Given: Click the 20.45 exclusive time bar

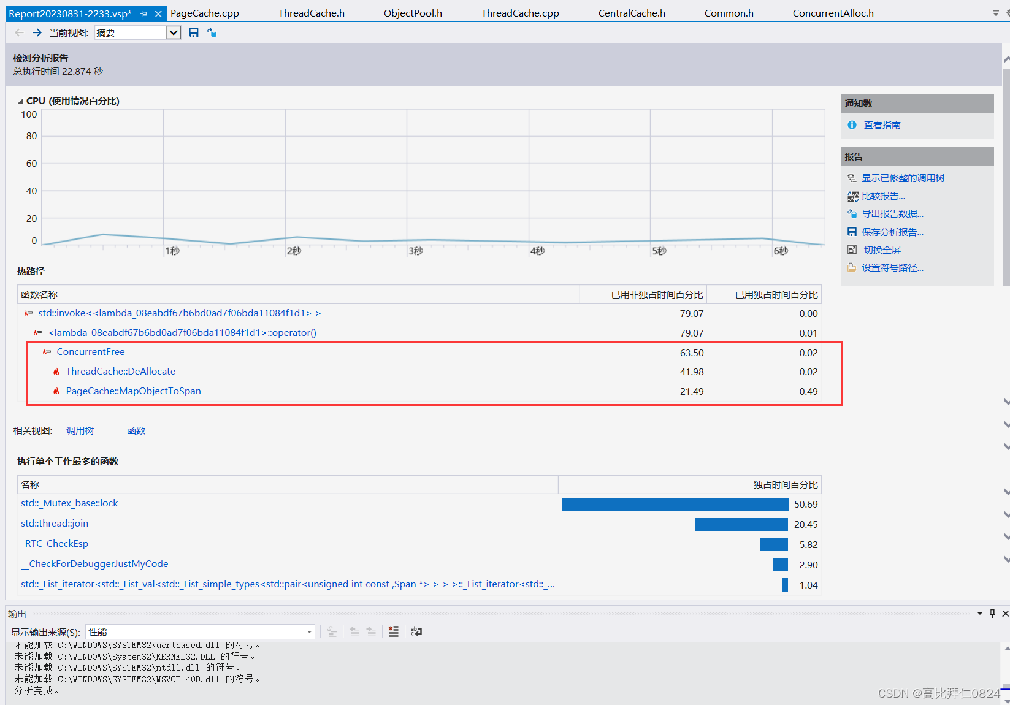Looking at the screenshot, I should tap(741, 524).
